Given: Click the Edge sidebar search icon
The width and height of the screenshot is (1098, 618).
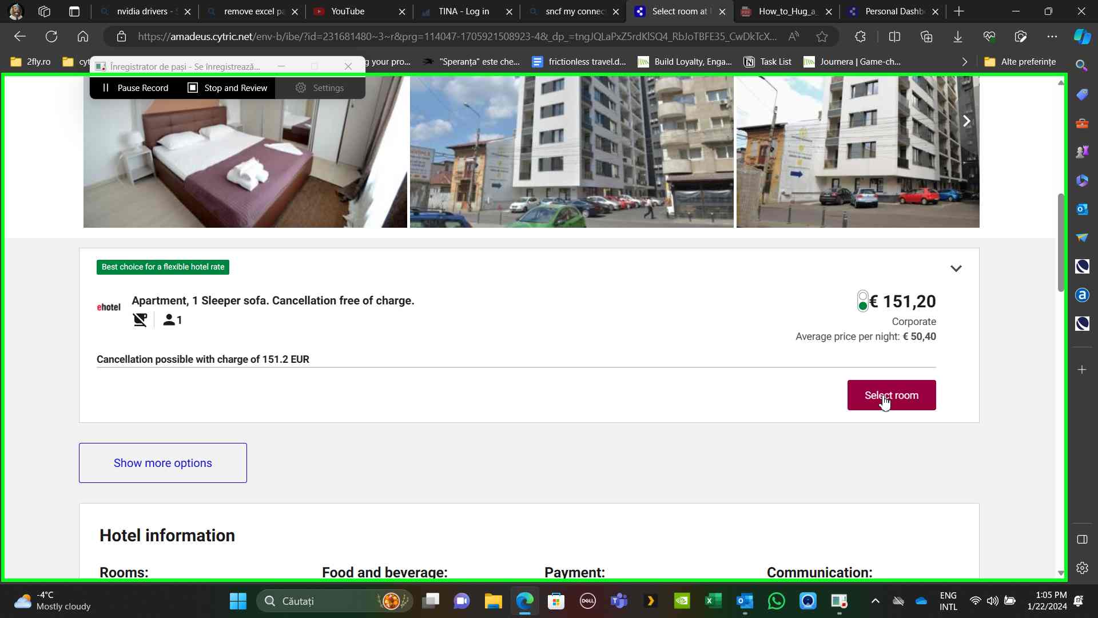Looking at the screenshot, I should point(1081,65).
